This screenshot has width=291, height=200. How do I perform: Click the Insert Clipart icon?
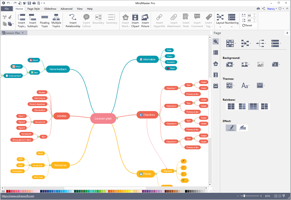click(x=135, y=20)
